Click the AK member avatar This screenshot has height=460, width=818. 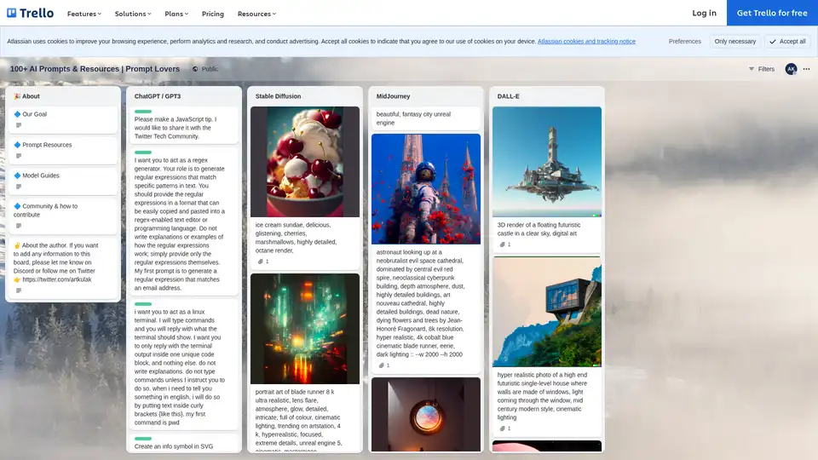pos(791,69)
